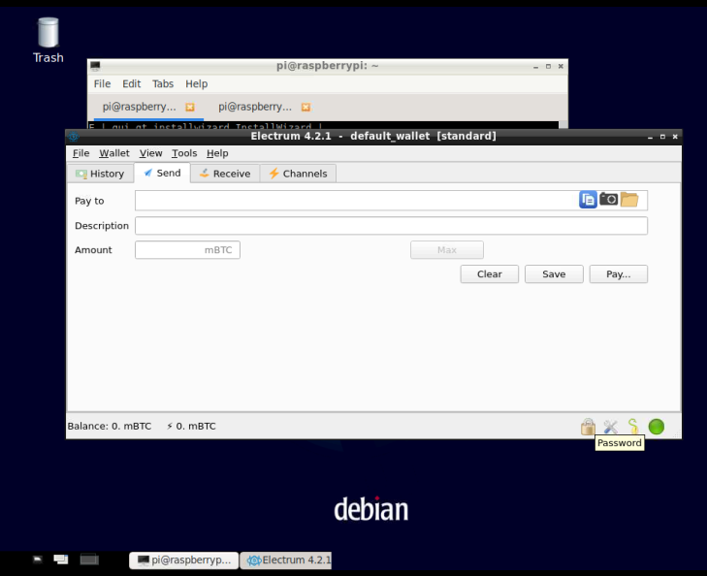Image resolution: width=707 pixels, height=576 pixels.
Task: Click the paste from clipboard icon in Pay to
Action: (x=588, y=200)
